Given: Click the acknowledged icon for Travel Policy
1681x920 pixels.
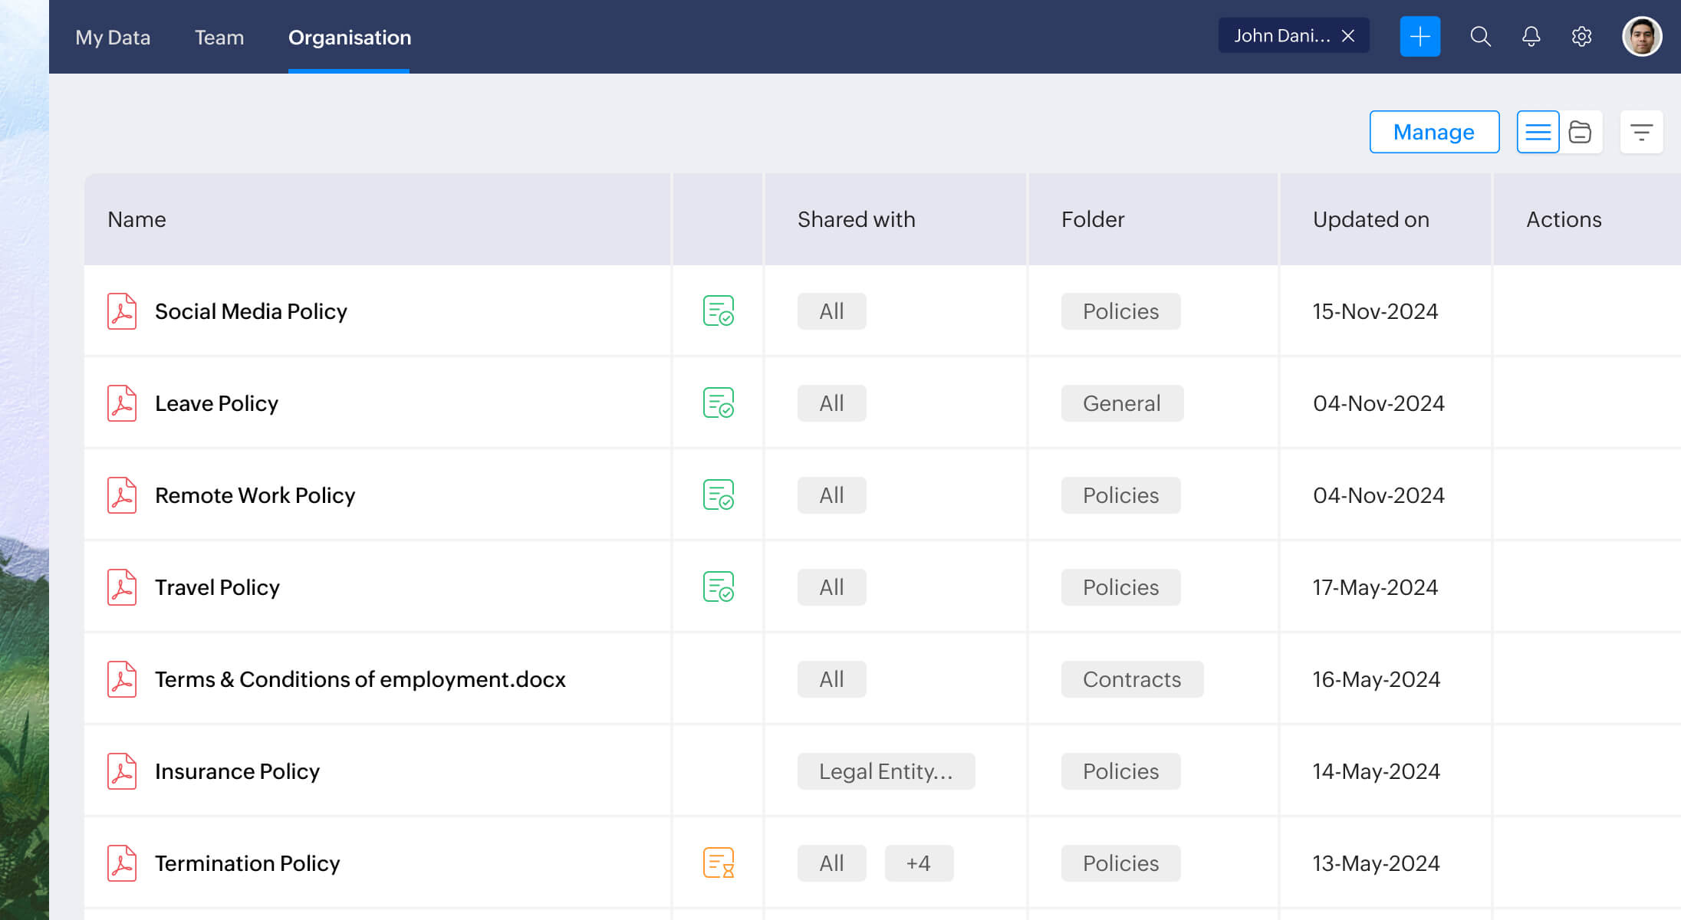Looking at the screenshot, I should tap(718, 586).
